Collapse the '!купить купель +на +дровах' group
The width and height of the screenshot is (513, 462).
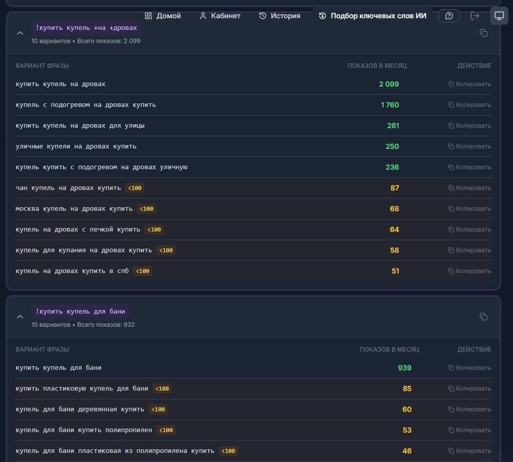[x=20, y=33]
